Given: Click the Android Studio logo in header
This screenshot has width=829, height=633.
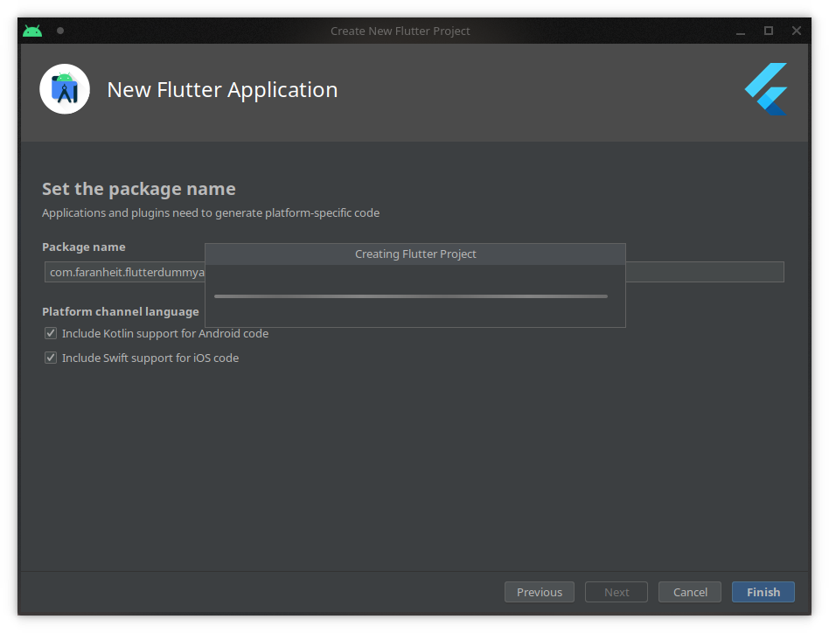Looking at the screenshot, I should point(65,89).
